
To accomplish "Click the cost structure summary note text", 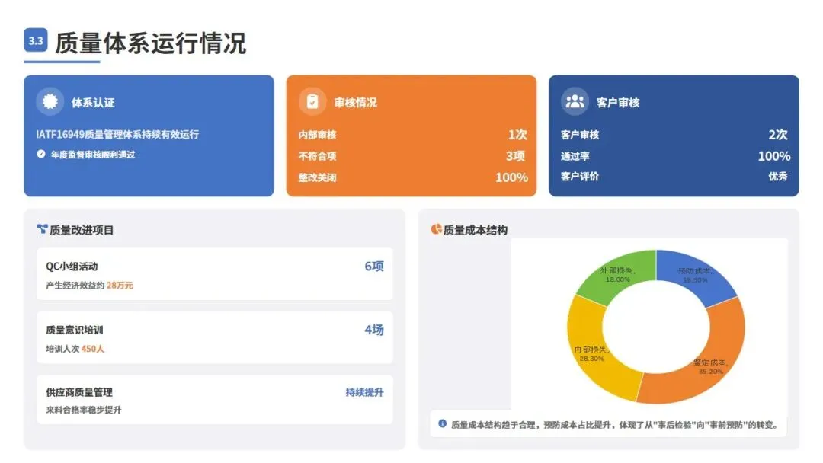I will pos(615,425).
